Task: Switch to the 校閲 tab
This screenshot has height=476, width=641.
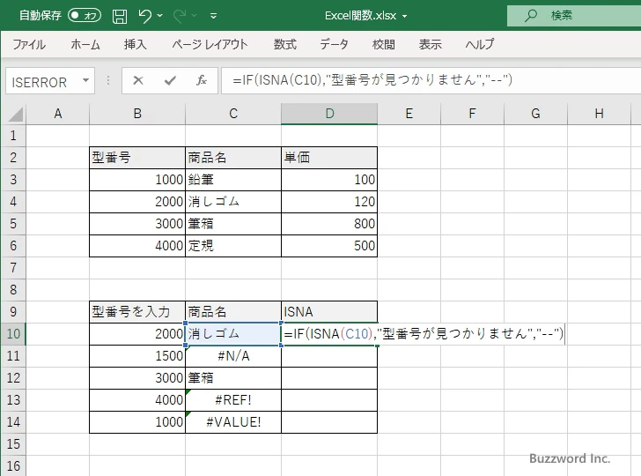Action: click(x=384, y=44)
